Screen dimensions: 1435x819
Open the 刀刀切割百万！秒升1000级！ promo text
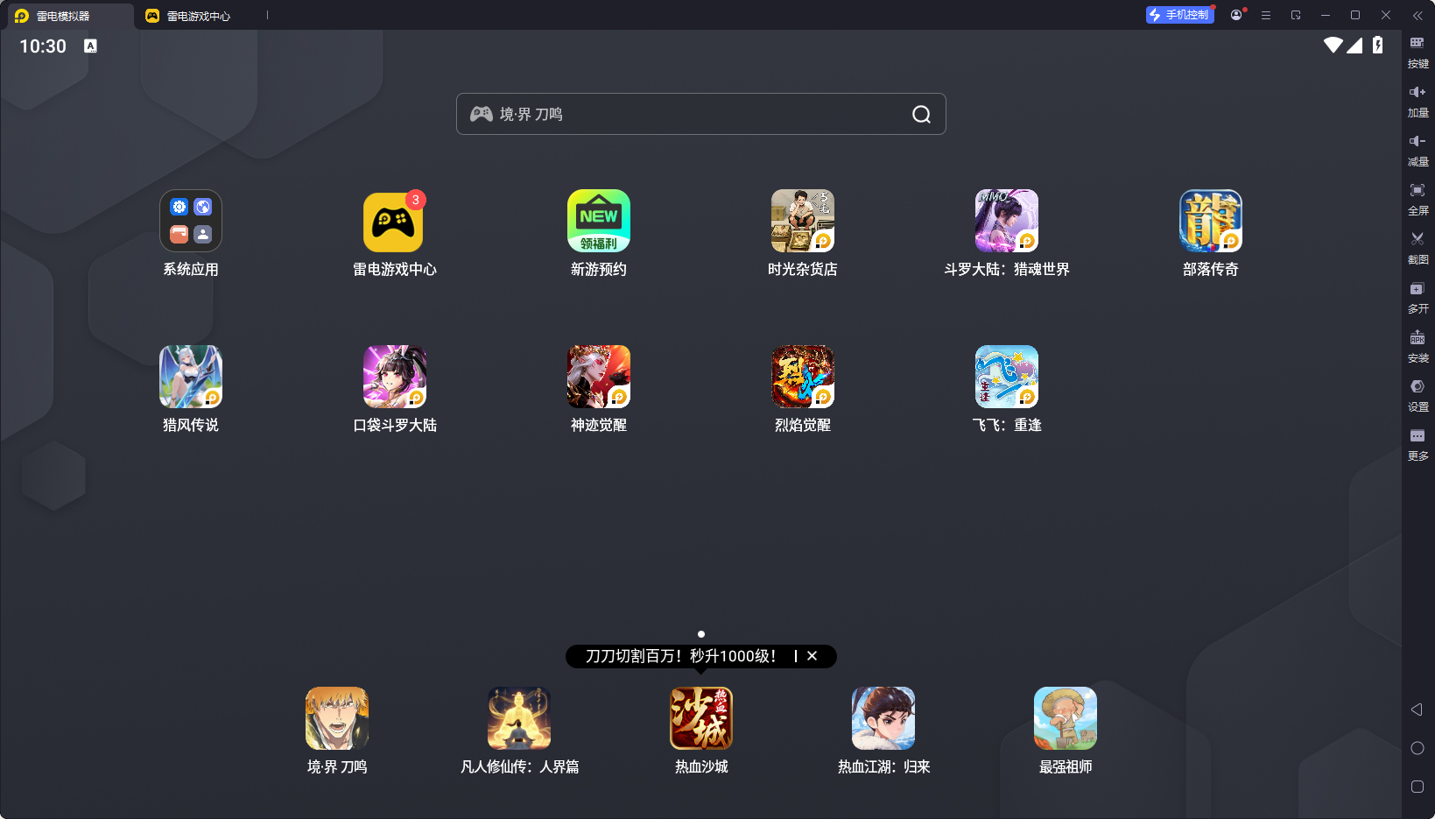[680, 656]
